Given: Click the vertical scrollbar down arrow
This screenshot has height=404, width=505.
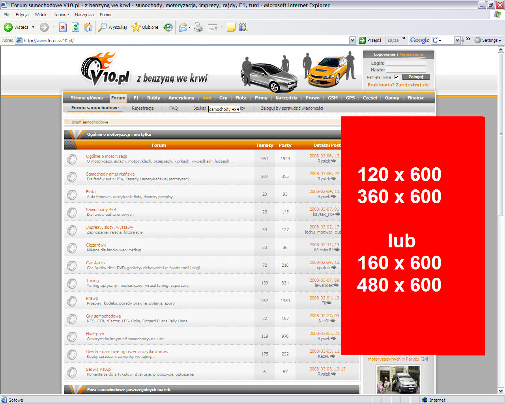Looking at the screenshot, I should pyautogui.click(x=501, y=391).
